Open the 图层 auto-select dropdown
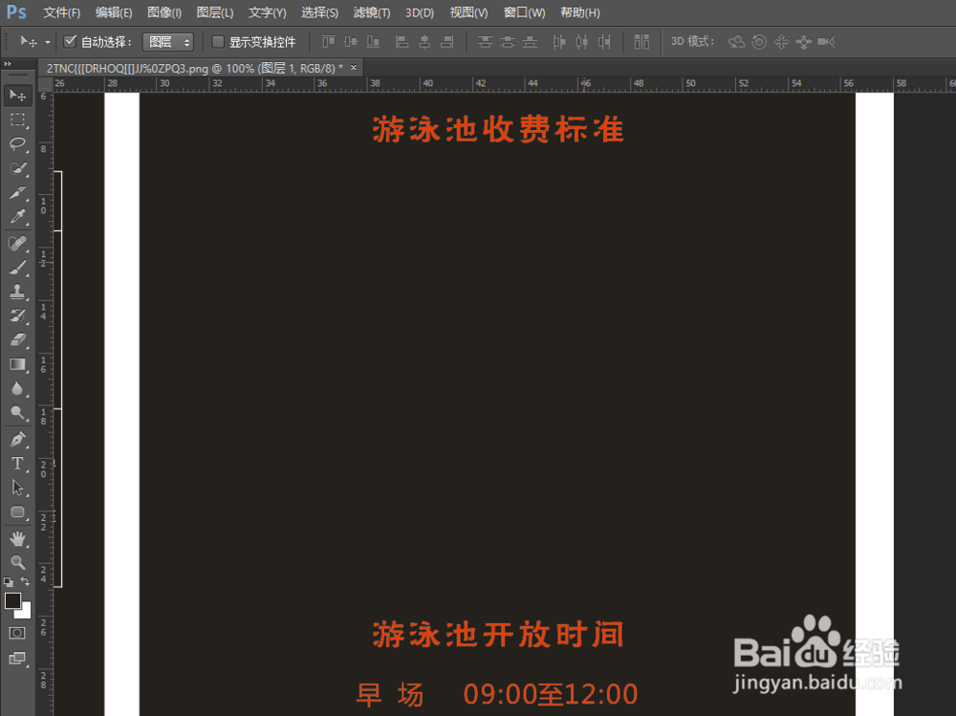Screen dimensions: 956x716 (167, 41)
